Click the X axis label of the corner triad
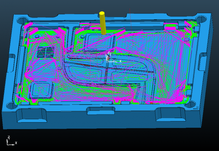Image resolution: width=219 pixels, height=151 pixels. pyautogui.click(x=16, y=143)
